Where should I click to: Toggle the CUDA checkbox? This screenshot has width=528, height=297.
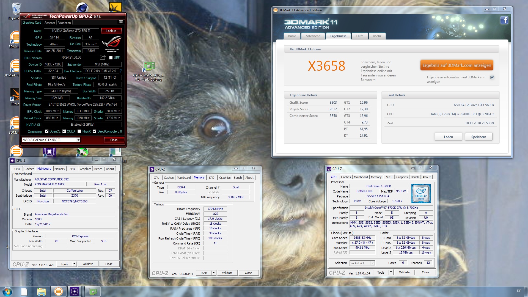point(64,131)
